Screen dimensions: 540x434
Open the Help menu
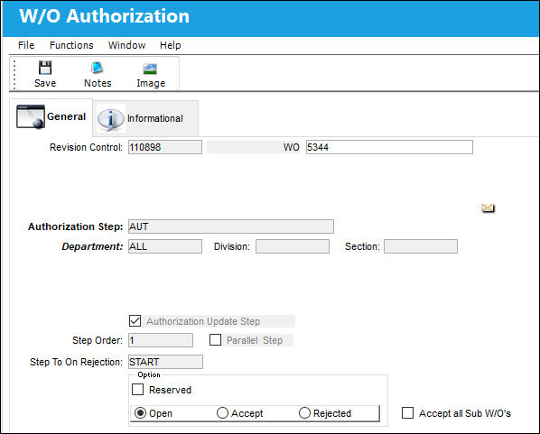pos(170,45)
